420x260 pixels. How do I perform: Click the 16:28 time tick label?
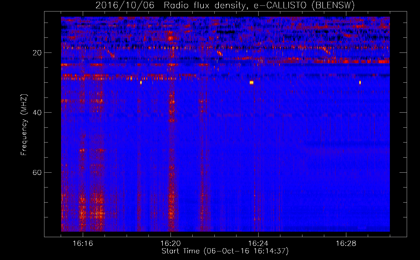click(346, 243)
